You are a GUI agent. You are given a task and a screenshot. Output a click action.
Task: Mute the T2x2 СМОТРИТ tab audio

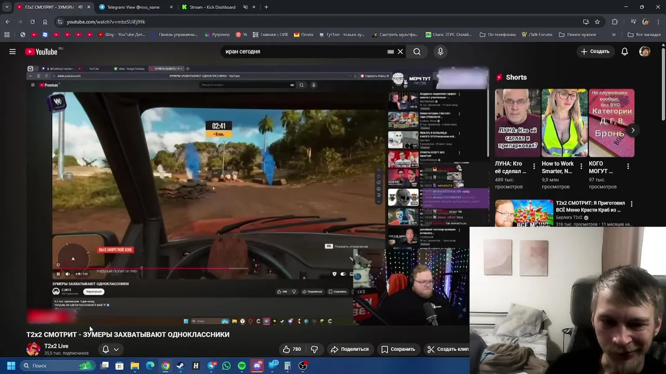point(80,7)
